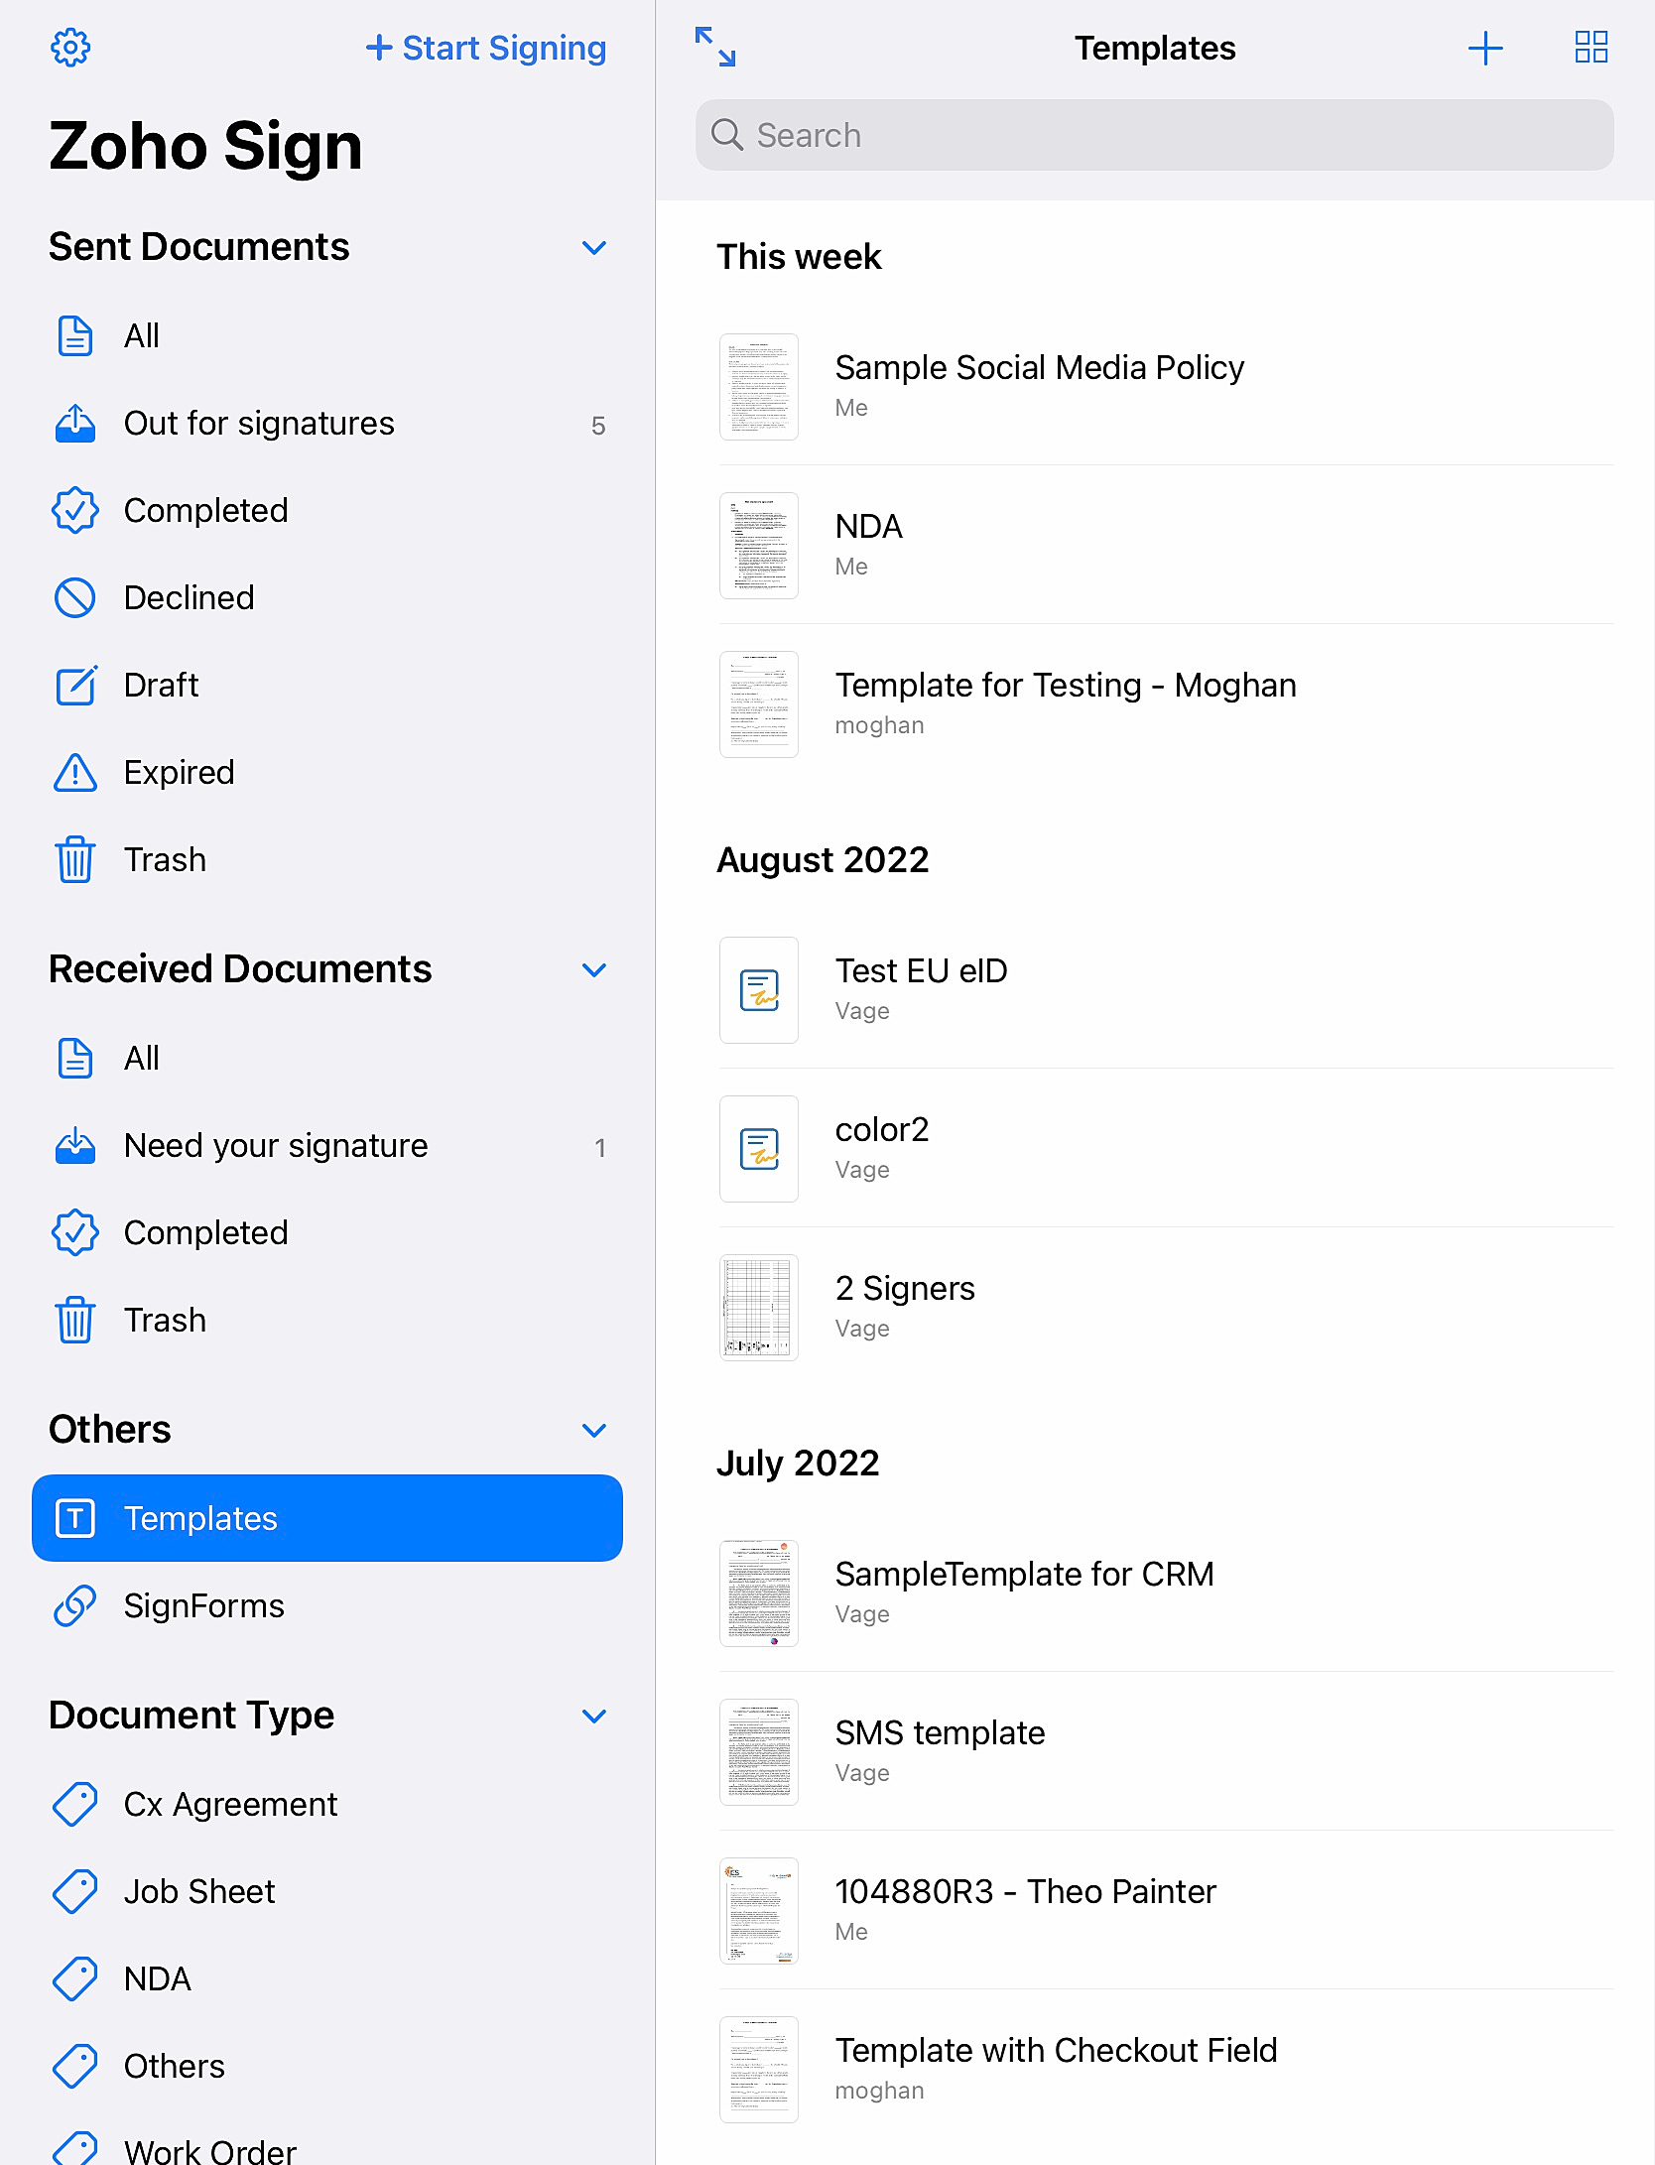
Task: Open the color2 template icon
Action: [x=759, y=1149]
